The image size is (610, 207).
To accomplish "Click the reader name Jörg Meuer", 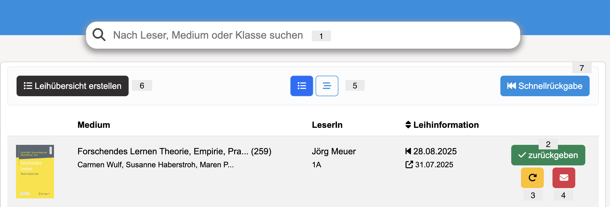I will tap(334, 151).
